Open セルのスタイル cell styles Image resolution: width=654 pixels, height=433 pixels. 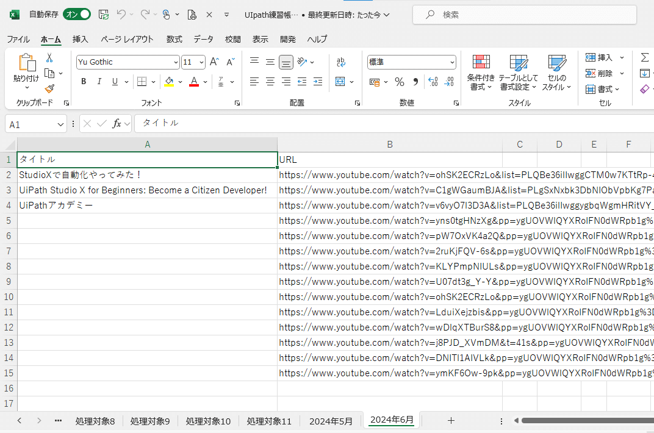coord(557,73)
